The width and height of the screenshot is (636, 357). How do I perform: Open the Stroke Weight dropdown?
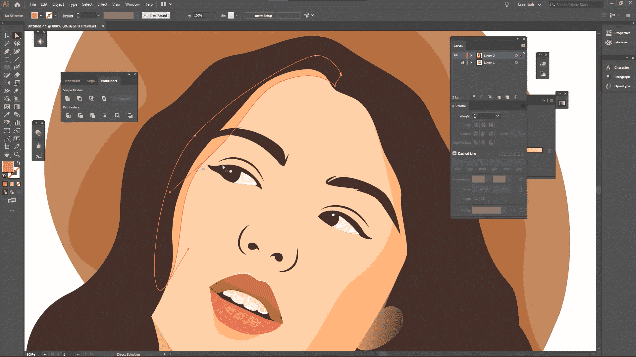click(498, 116)
